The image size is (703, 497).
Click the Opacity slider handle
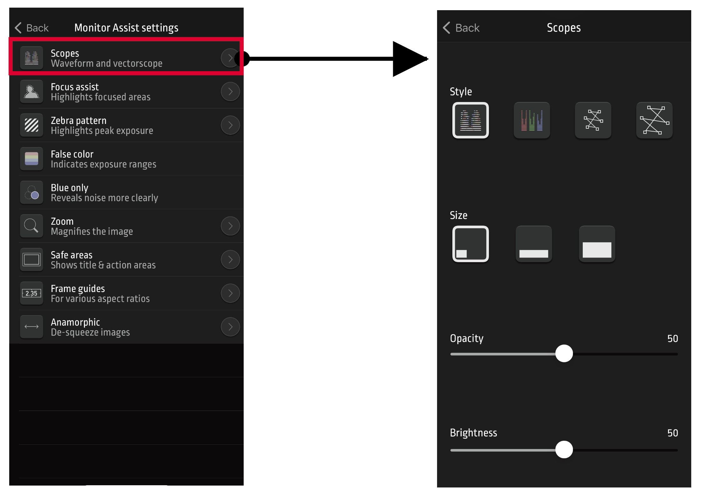coord(564,354)
